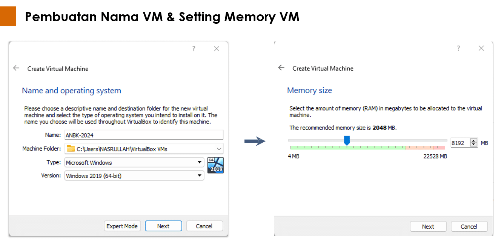The width and height of the screenshot is (504, 248).
Task: Expand the Type dropdown showing Microsoft Windows
Action: (x=134, y=163)
